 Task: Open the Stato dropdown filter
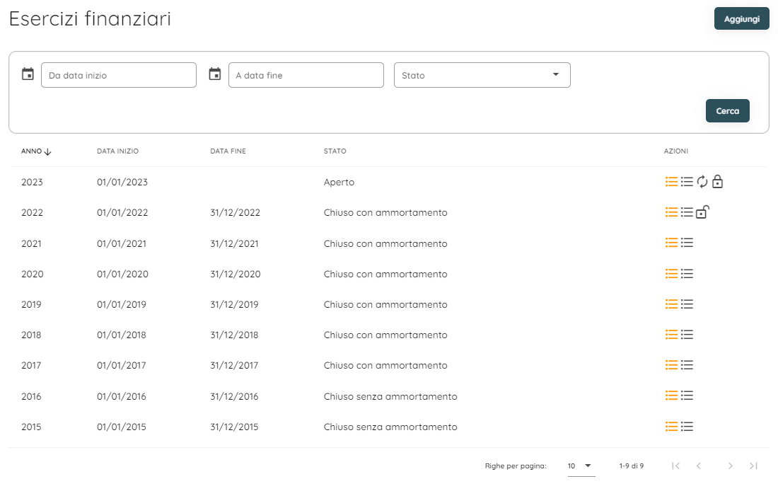click(482, 75)
